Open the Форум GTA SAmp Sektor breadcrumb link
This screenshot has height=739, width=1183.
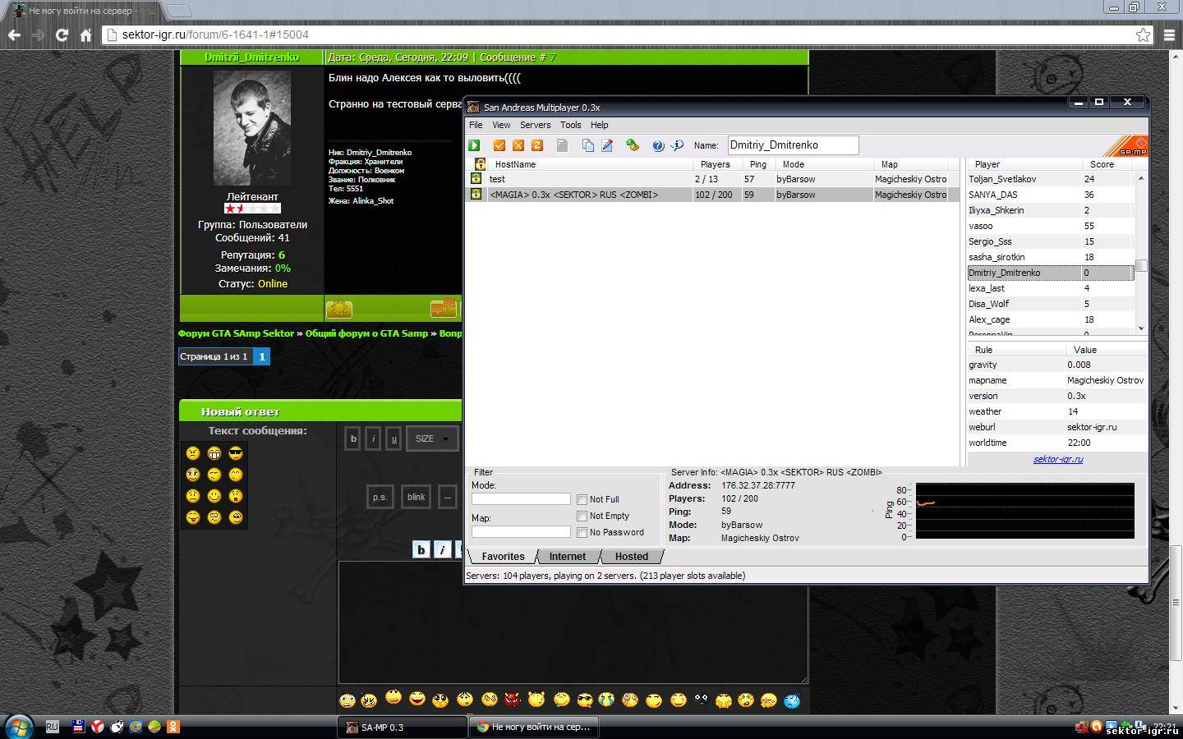236,333
